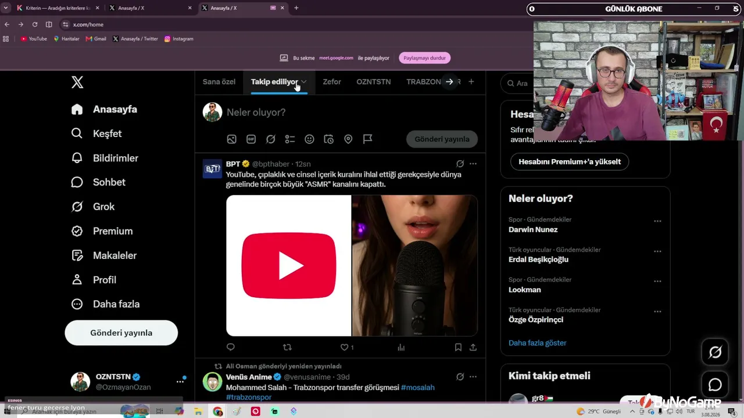Add a new timeline tab with plus
The width and height of the screenshot is (744, 418).
(471, 82)
